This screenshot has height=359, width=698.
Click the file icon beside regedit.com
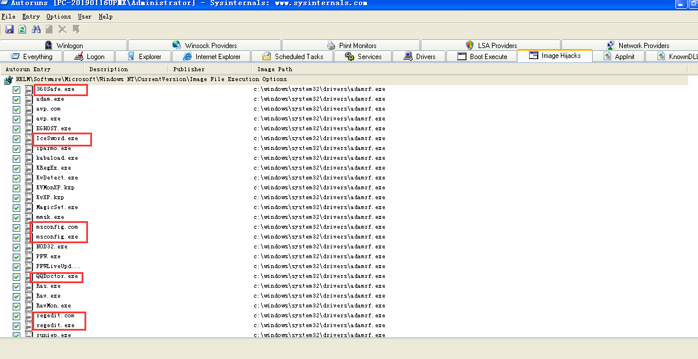(28, 316)
